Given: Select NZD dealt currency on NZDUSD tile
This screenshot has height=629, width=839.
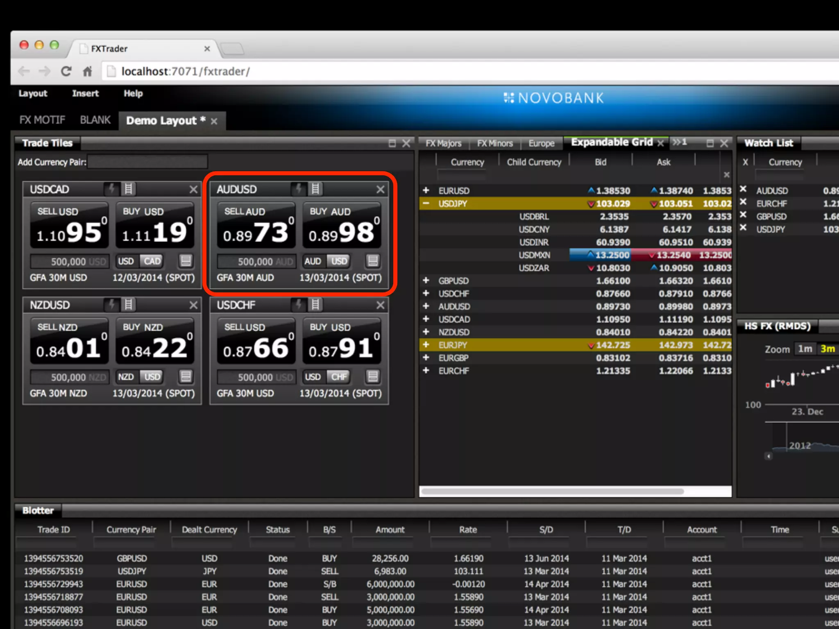Looking at the screenshot, I should coord(126,377).
